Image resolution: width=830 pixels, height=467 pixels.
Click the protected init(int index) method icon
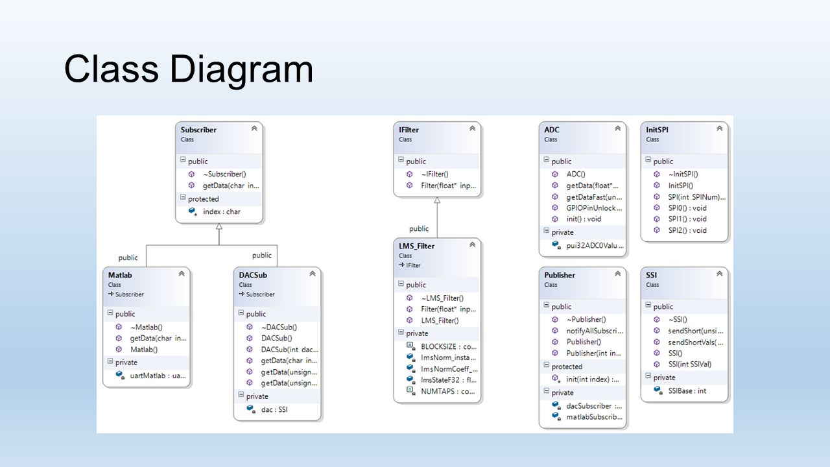556,379
